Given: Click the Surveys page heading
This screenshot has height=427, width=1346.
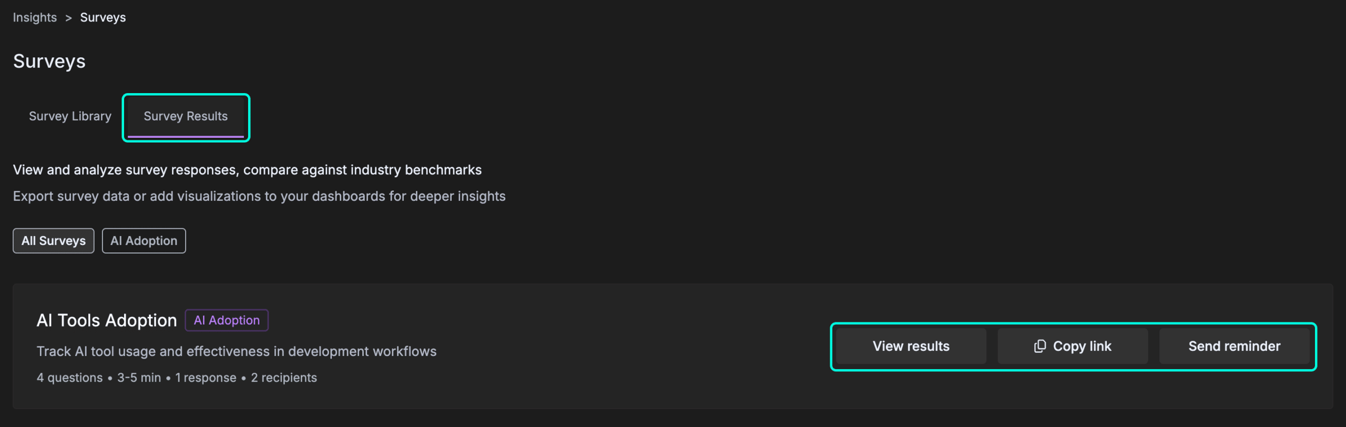Looking at the screenshot, I should [x=49, y=61].
